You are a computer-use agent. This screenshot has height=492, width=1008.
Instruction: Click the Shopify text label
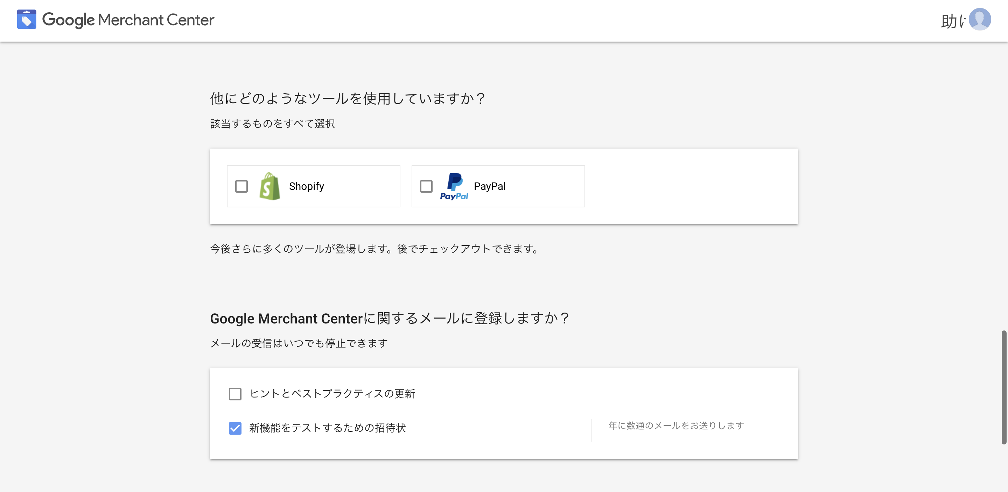pyautogui.click(x=306, y=186)
